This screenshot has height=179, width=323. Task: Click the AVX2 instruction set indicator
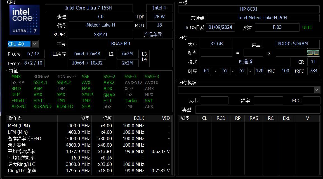click(108, 82)
